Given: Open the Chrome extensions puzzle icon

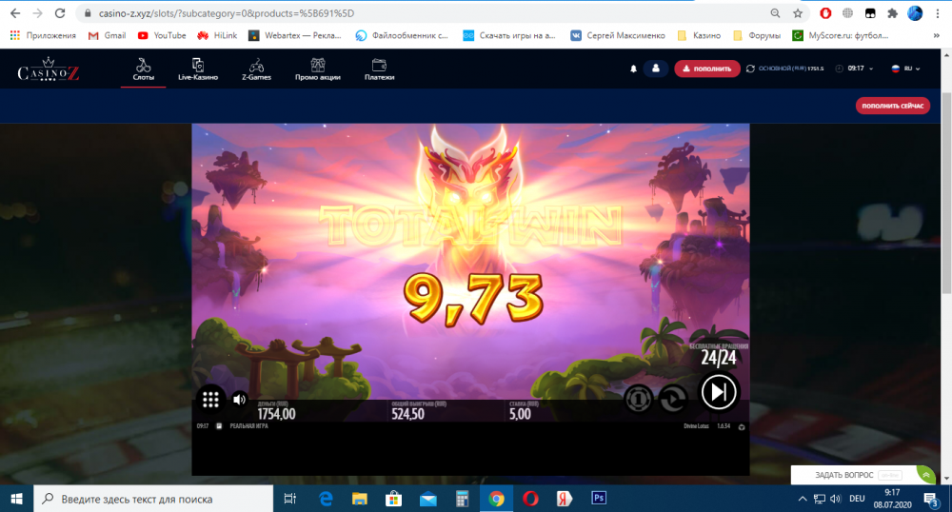Looking at the screenshot, I should [x=893, y=12].
